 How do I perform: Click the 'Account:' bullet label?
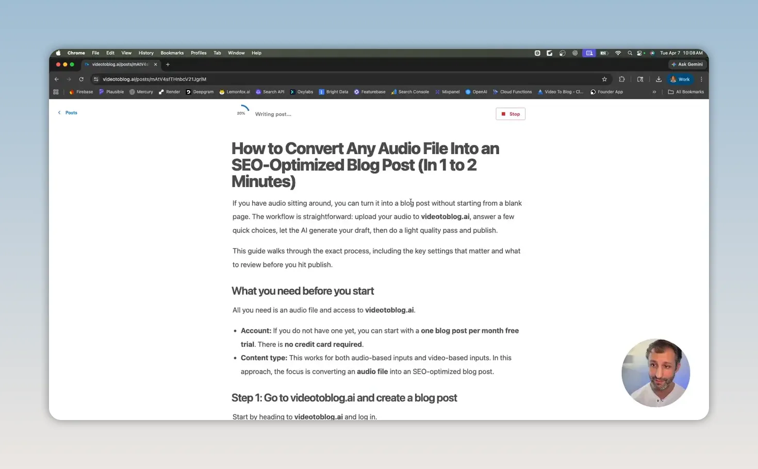coord(256,330)
